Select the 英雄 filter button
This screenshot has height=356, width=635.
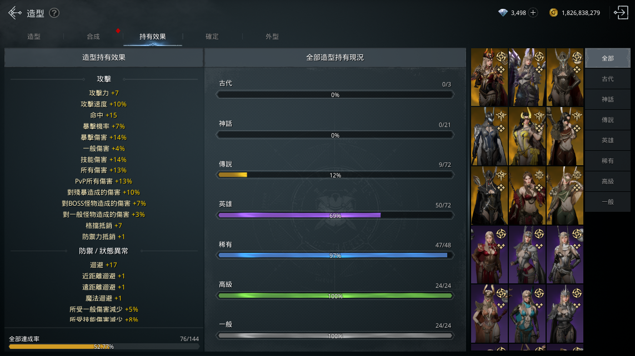click(x=607, y=140)
